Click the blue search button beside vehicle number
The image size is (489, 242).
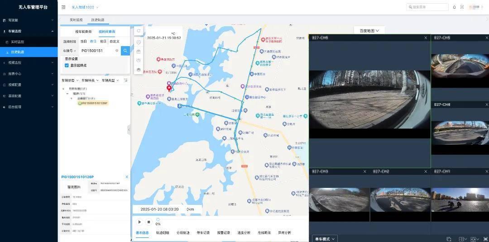125,51
